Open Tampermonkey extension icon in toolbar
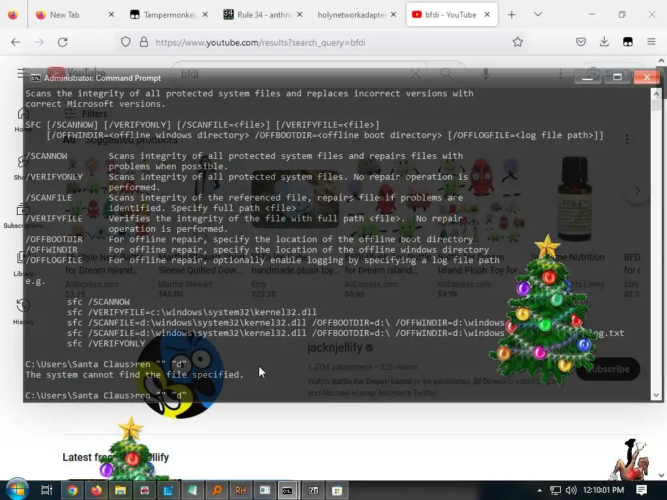This screenshot has width=667, height=500. click(x=628, y=42)
